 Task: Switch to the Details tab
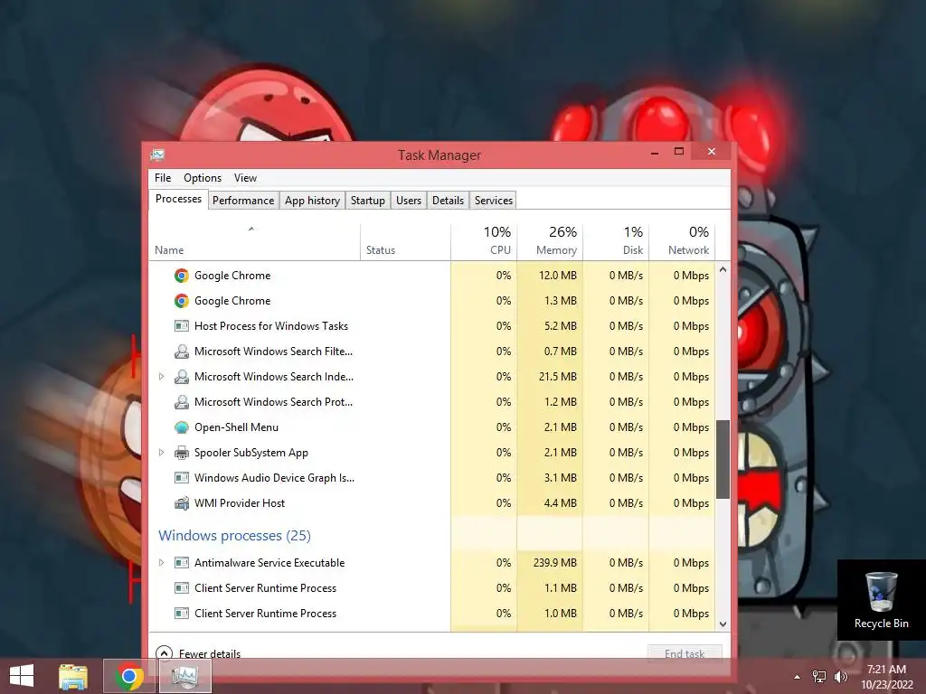pyautogui.click(x=448, y=200)
